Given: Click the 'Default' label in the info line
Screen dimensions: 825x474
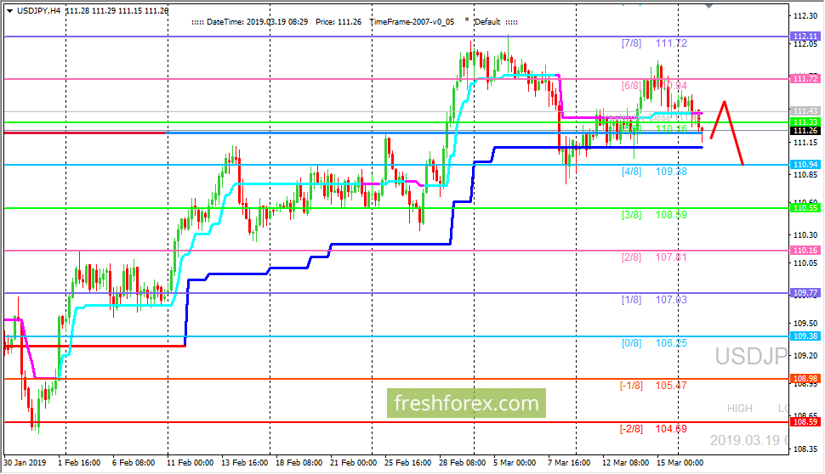Looking at the screenshot, I should pos(487,22).
